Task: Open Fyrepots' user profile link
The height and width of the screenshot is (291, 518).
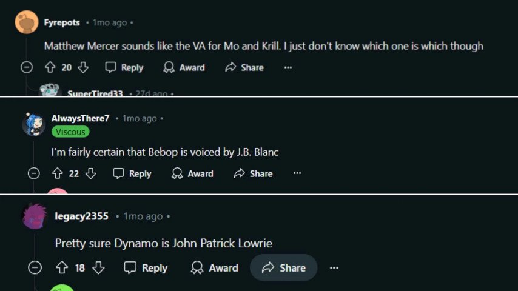Action: coord(62,22)
